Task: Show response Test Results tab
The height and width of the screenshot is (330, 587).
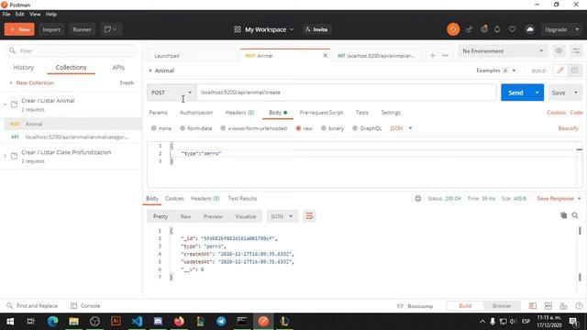Action: point(242,198)
